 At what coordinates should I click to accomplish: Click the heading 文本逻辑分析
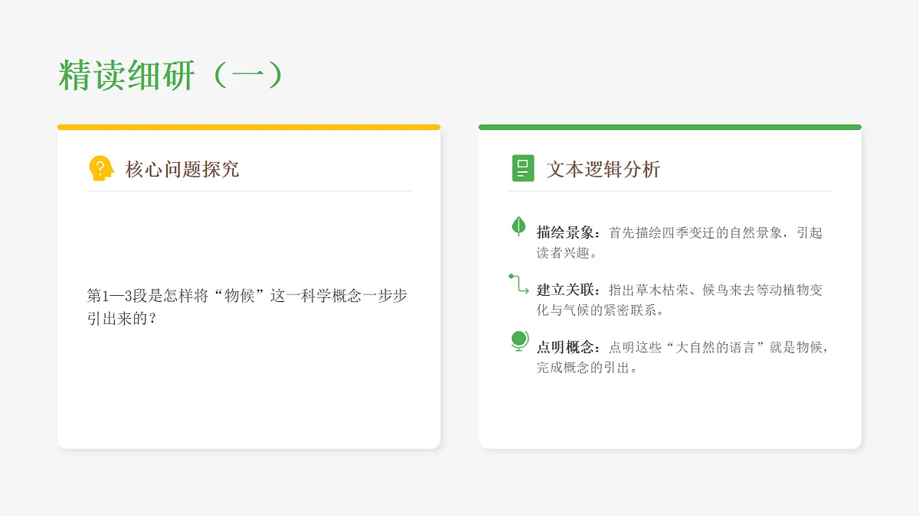pos(603,169)
